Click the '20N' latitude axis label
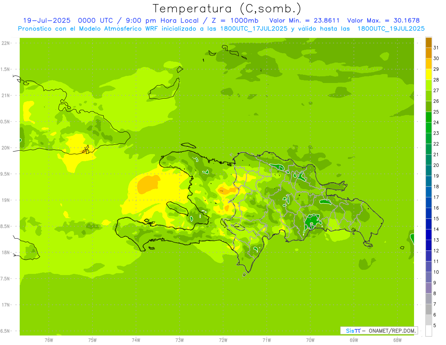The image size is (446, 345). (5, 148)
